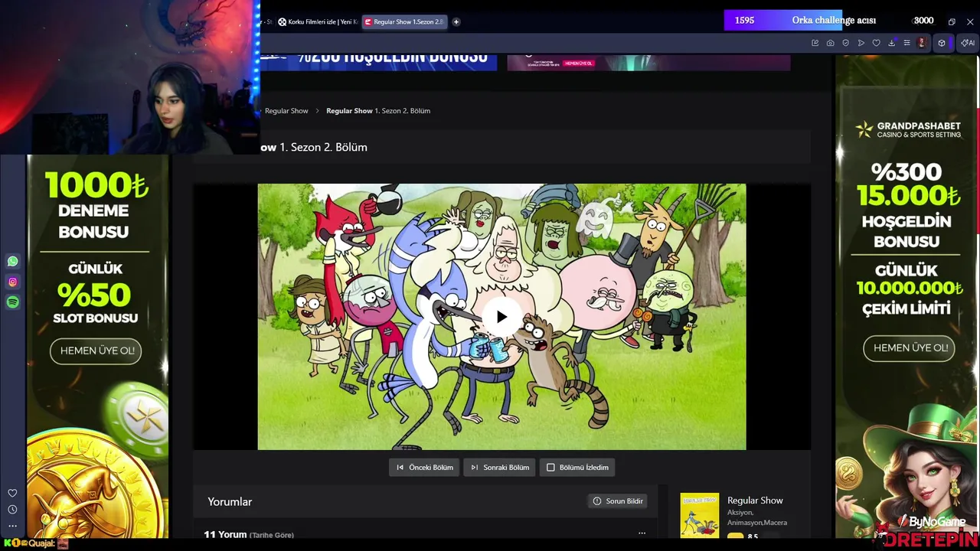This screenshot has width=980, height=551.
Task: Click the Orka challenge acısı progress bar
Action: click(834, 21)
